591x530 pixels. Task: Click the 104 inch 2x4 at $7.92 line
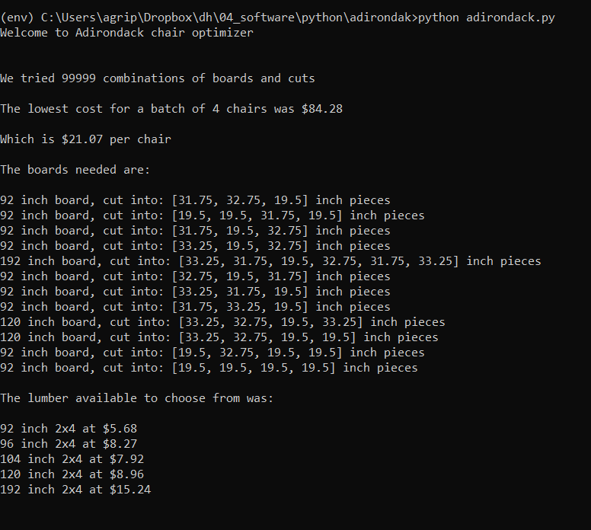tap(72, 459)
